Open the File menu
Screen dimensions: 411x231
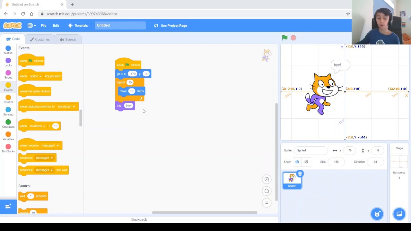tap(43, 26)
